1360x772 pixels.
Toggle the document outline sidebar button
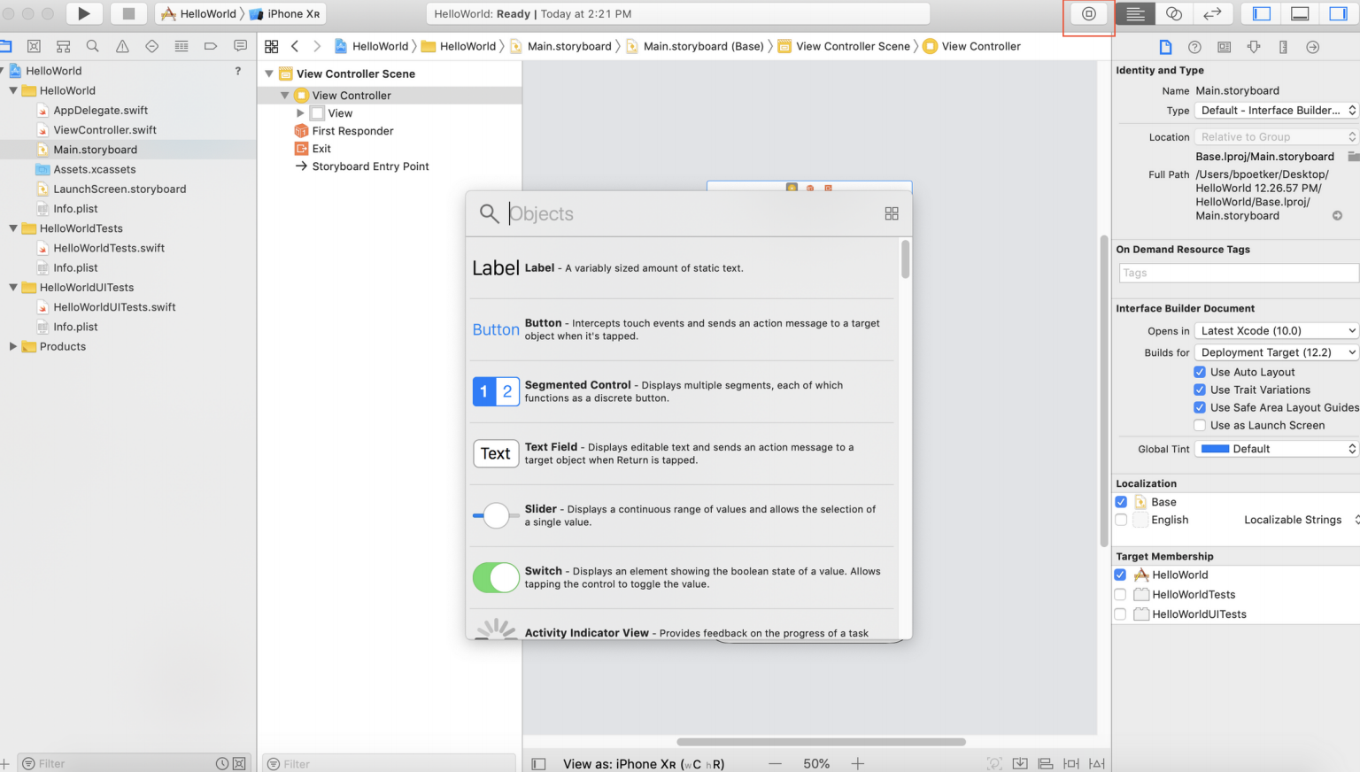(x=538, y=763)
